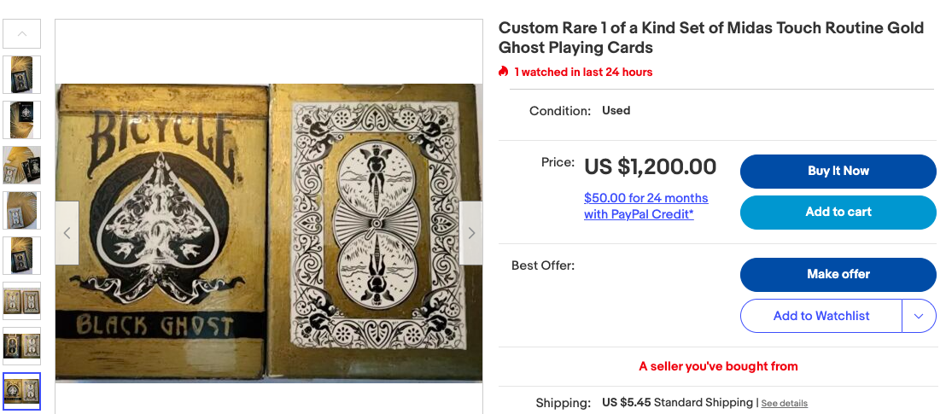The image size is (946, 414).
Task: Select the fifth thumbnail in the gallery strip
Action: click(x=22, y=255)
